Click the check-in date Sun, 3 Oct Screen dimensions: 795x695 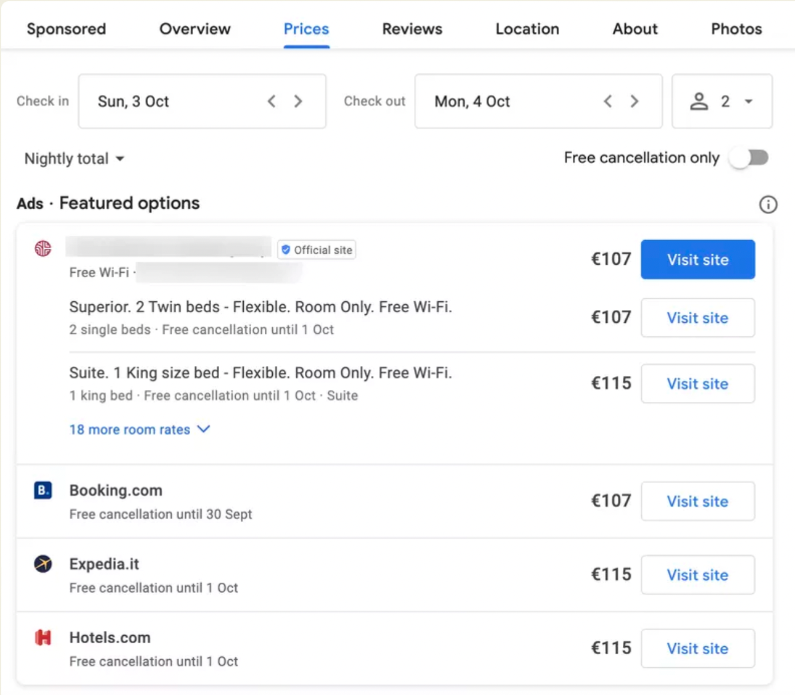(x=133, y=101)
